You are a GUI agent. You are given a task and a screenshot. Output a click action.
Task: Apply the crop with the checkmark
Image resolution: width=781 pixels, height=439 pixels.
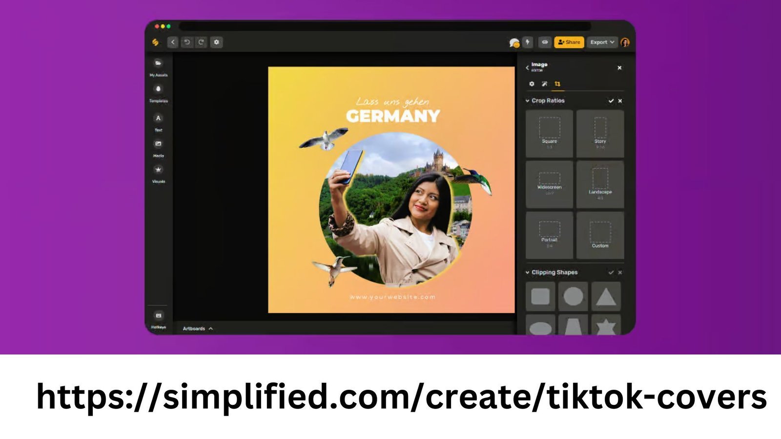611,100
